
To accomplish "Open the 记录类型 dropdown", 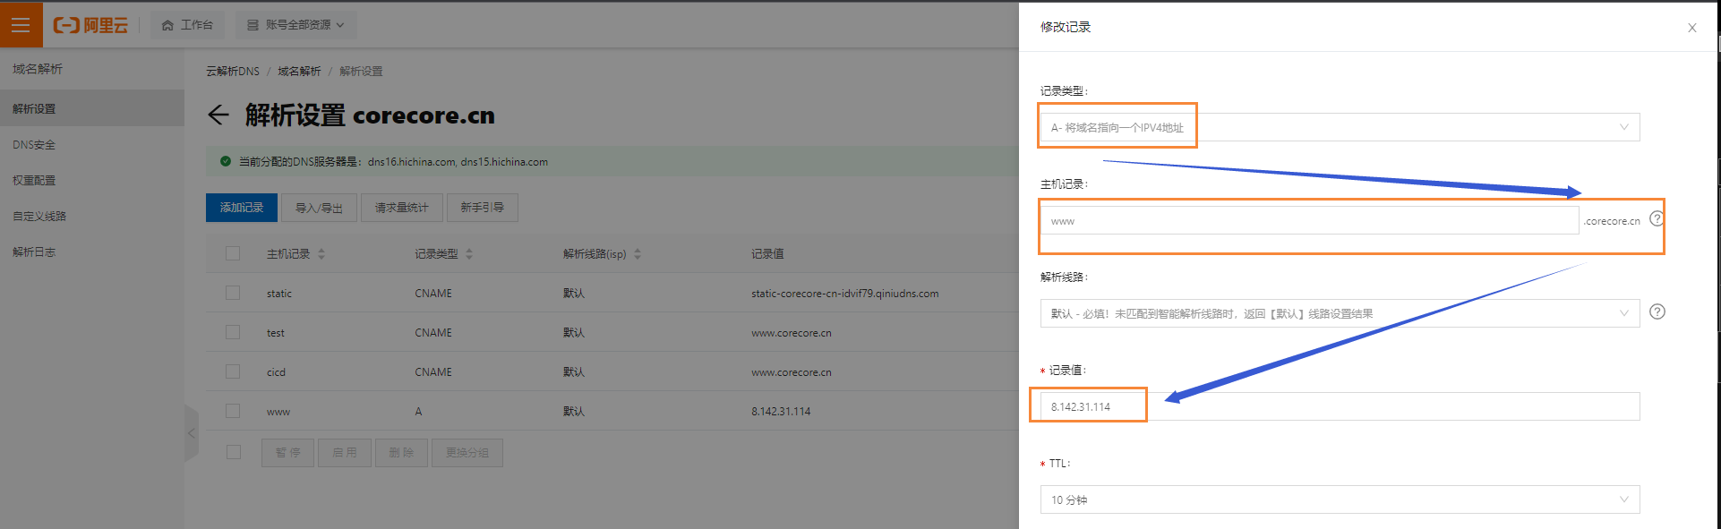I will 1340,127.
